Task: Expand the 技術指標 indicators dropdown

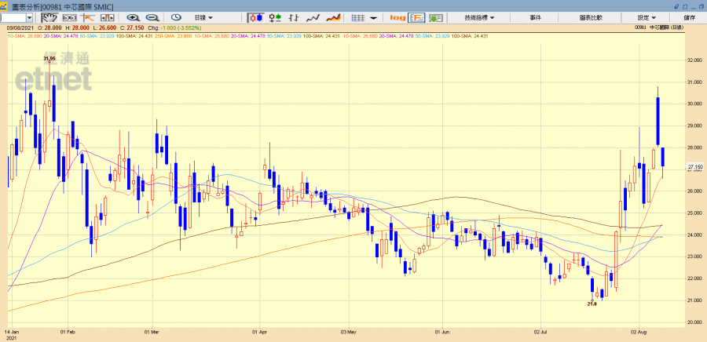Action: [x=478, y=17]
